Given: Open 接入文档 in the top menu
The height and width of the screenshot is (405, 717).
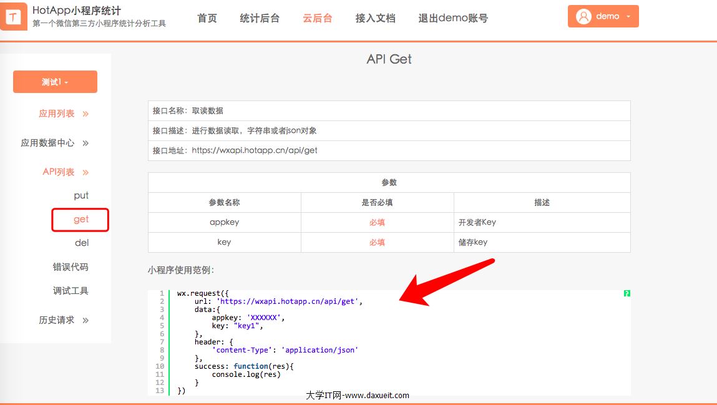Looking at the screenshot, I should (x=375, y=18).
